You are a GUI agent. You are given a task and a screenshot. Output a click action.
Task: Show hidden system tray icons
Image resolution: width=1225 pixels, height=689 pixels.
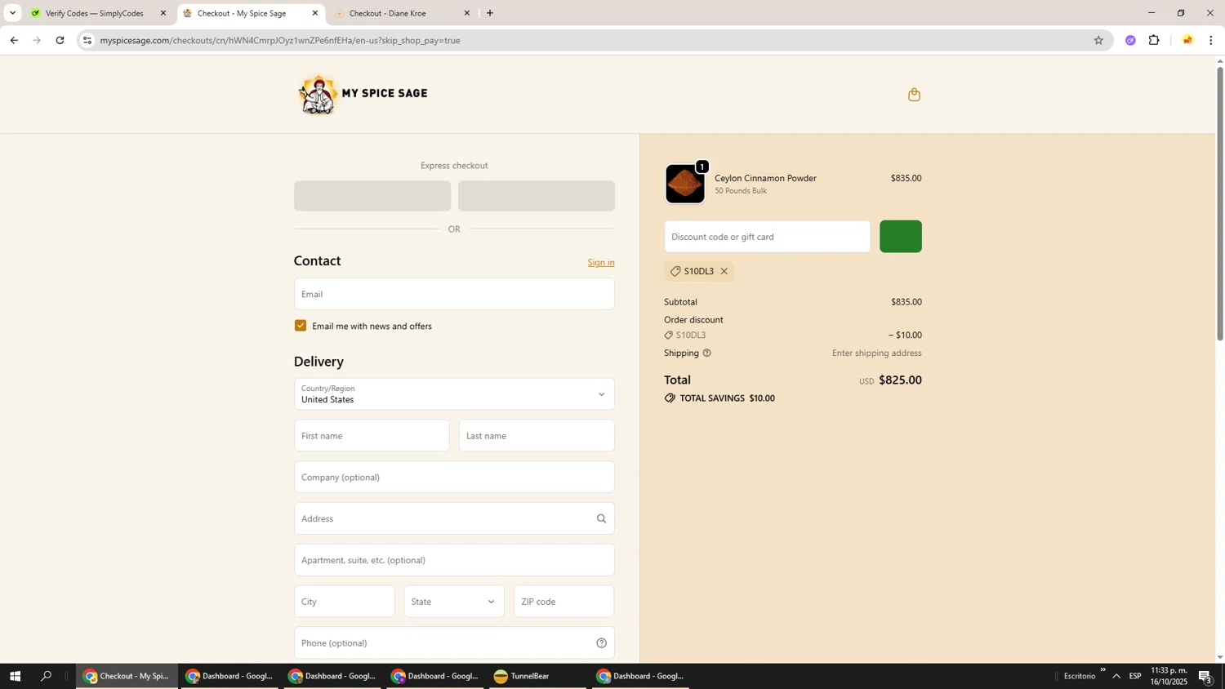click(x=1116, y=676)
